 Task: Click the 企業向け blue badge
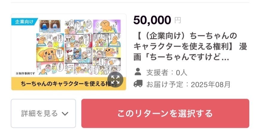point(25,22)
